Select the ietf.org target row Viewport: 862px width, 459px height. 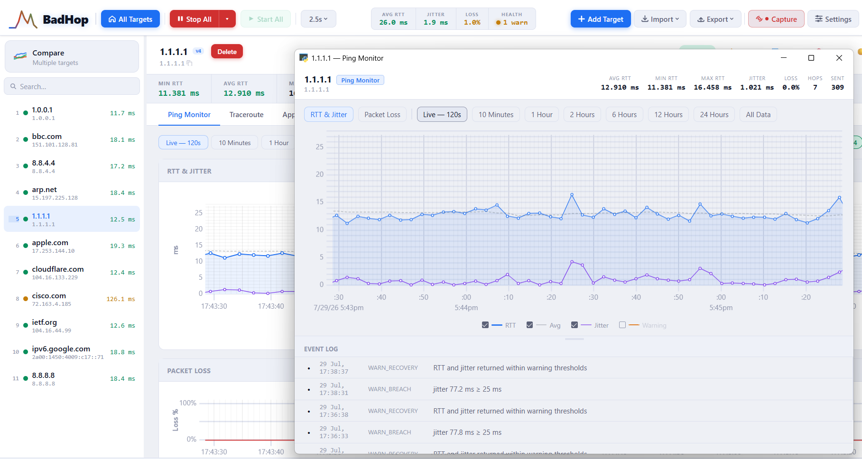72,325
